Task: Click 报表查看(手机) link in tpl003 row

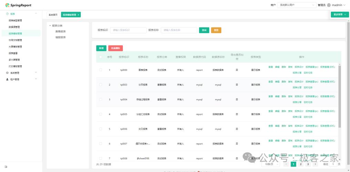Action: coord(328,82)
